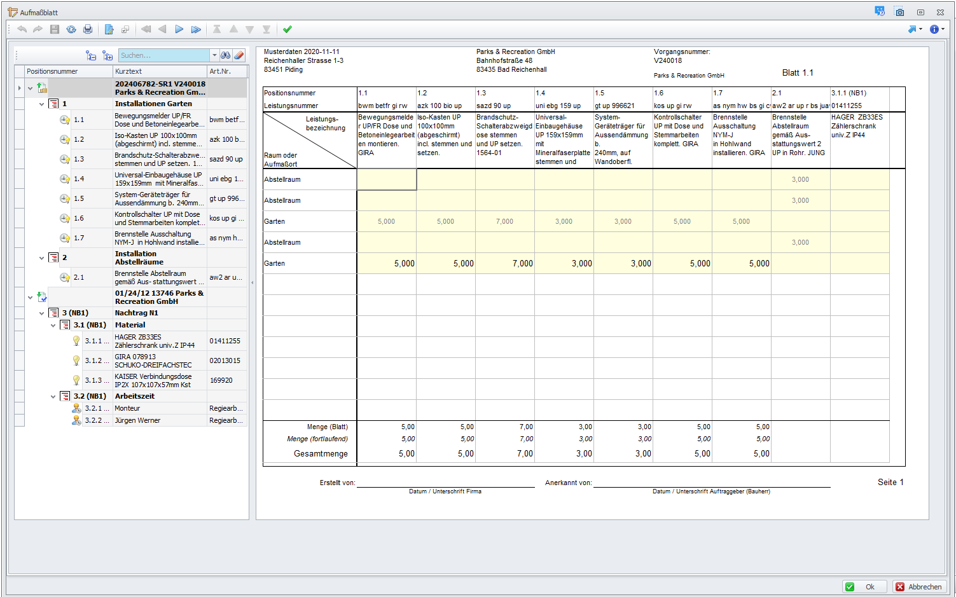956x597 pixels.
Task: Take a screenshot with the camera icon
Action: click(899, 12)
